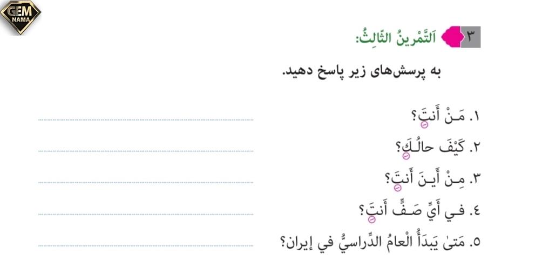The width and height of the screenshot is (542, 273).
Task: Click the pink circle under question 1
Action: (424, 125)
